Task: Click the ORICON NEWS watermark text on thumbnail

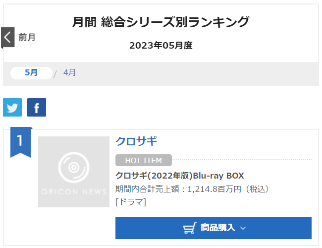Action: pyautogui.click(x=74, y=191)
